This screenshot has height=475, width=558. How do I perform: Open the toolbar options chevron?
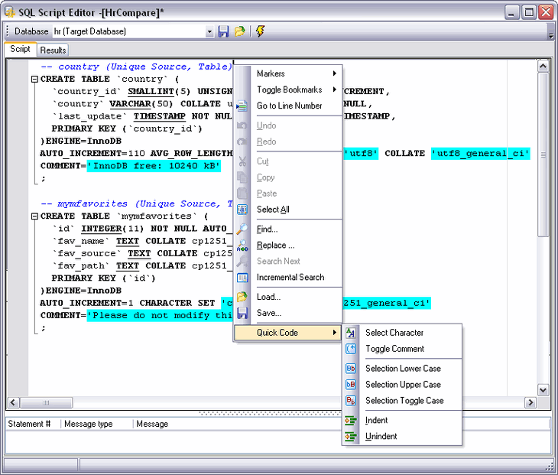pyautogui.click(x=551, y=36)
